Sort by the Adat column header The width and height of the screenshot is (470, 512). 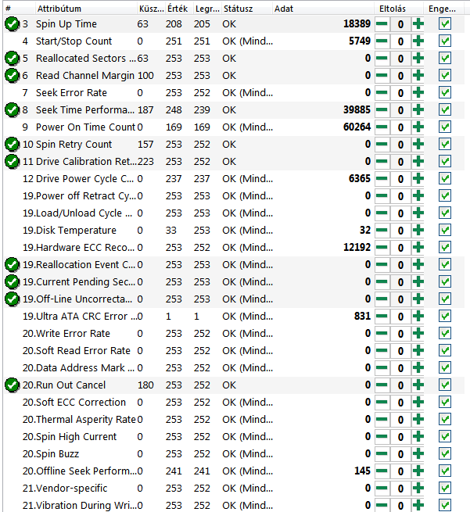click(323, 9)
